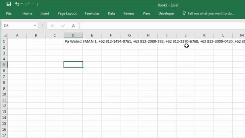The height and width of the screenshot is (138, 245).
Task: Click the Cancel X icon in formula bar
Action: point(52,26)
